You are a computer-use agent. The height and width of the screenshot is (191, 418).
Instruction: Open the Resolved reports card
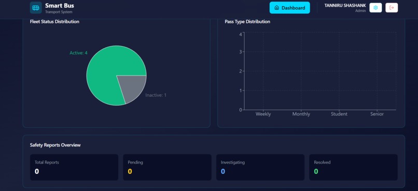click(x=353, y=167)
